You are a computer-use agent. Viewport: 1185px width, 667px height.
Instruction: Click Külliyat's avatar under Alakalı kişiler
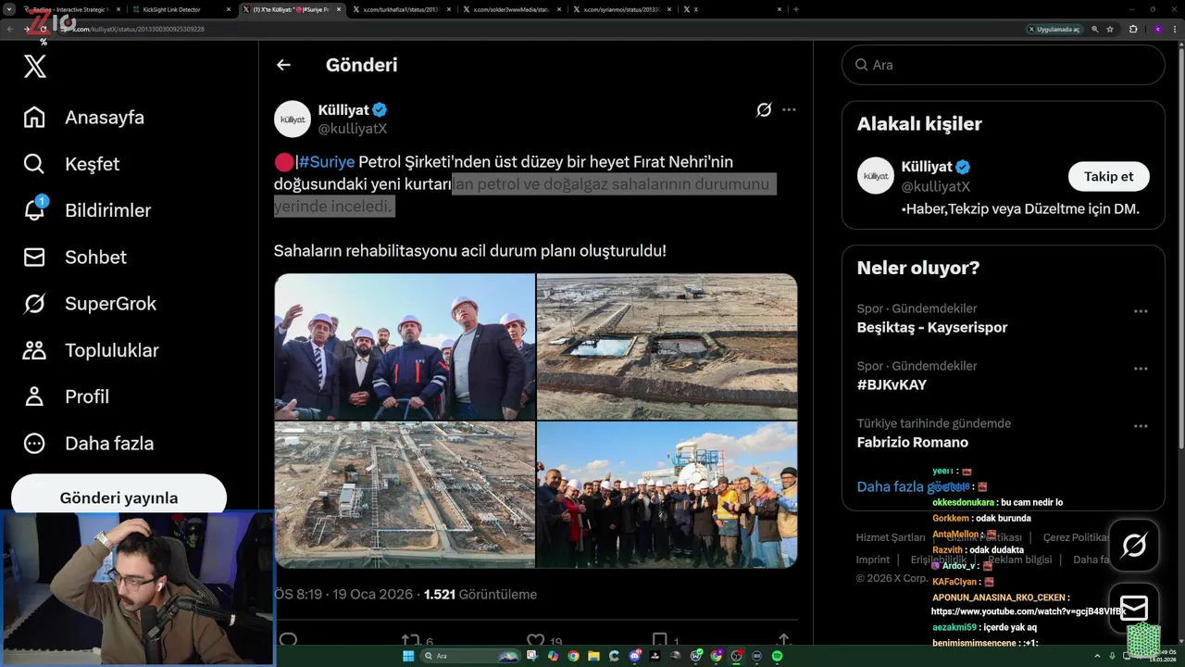click(876, 176)
